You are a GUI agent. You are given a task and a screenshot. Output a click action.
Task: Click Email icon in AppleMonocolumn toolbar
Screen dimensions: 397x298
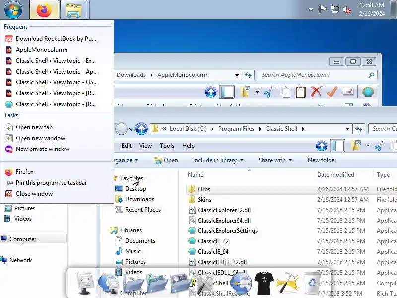(x=348, y=91)
